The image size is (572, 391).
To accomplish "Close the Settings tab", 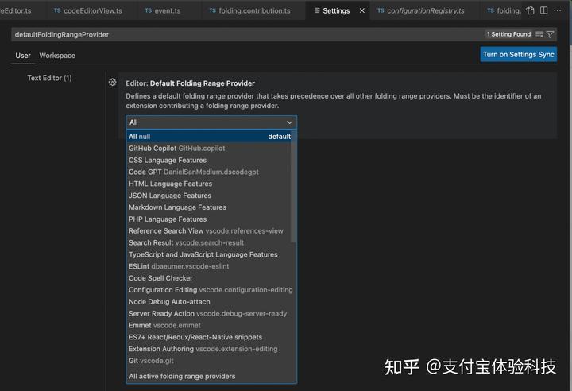I will tap(362, 11).
